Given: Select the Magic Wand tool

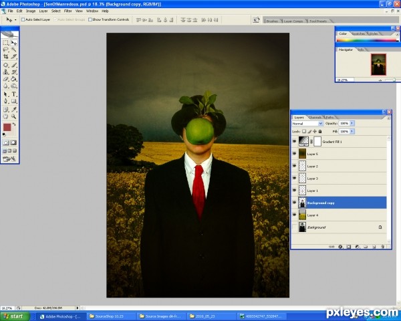Looking at the screenshot, I should coord(14,49).
